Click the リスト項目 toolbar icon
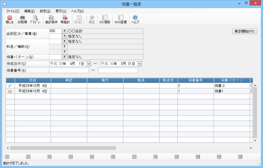 coord(104,19)
